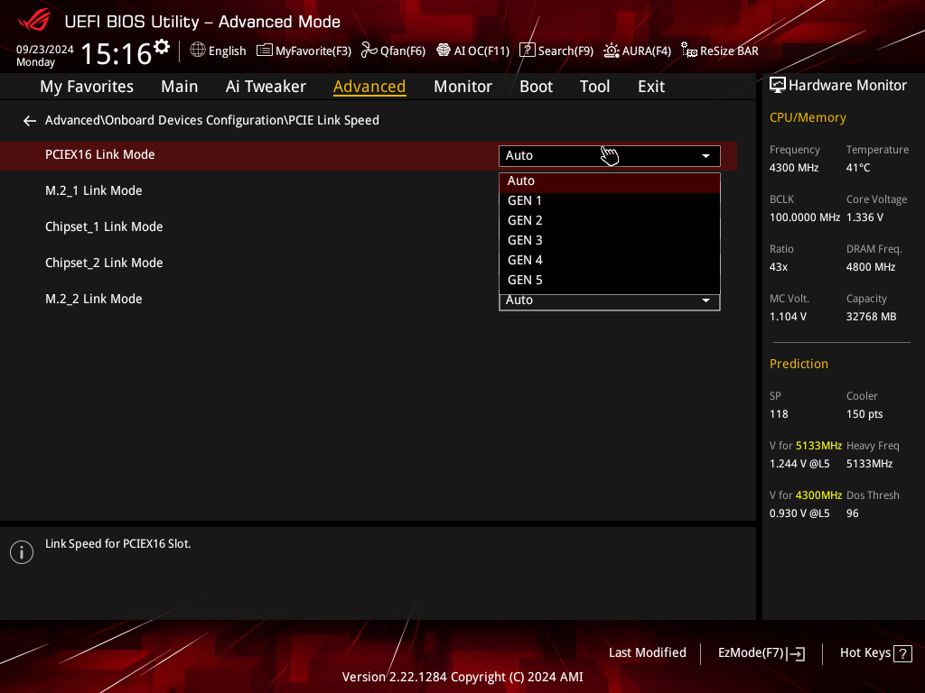Click the back arrow in breadcrumb
925x693 pixels.
(30, 121)
